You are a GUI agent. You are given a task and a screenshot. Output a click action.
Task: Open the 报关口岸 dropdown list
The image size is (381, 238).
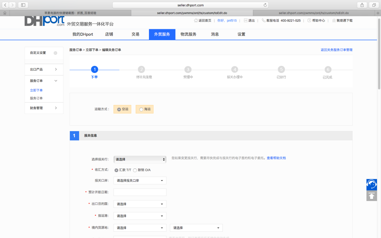tap(140, 180)
